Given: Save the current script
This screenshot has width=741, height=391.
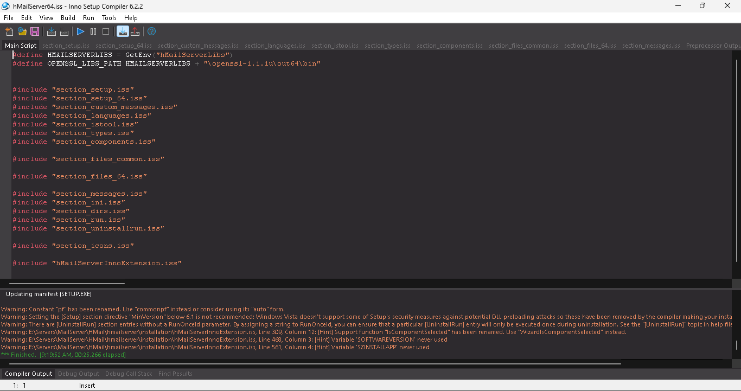Looking at the screenshot, I should tap(34, 31).
